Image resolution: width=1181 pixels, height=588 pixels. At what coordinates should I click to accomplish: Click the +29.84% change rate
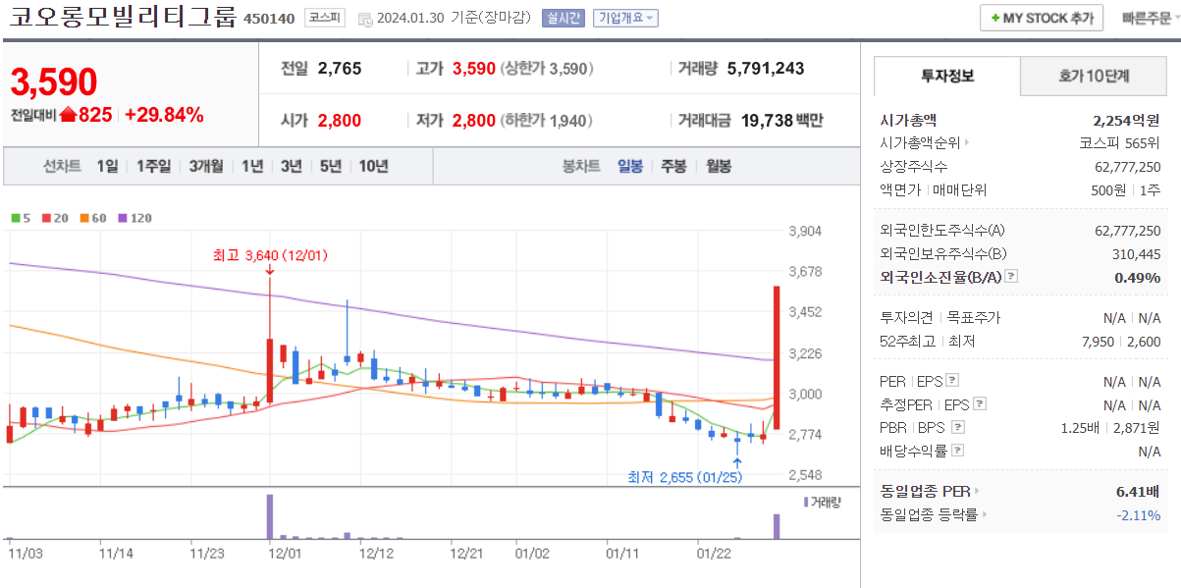(164, 115)
